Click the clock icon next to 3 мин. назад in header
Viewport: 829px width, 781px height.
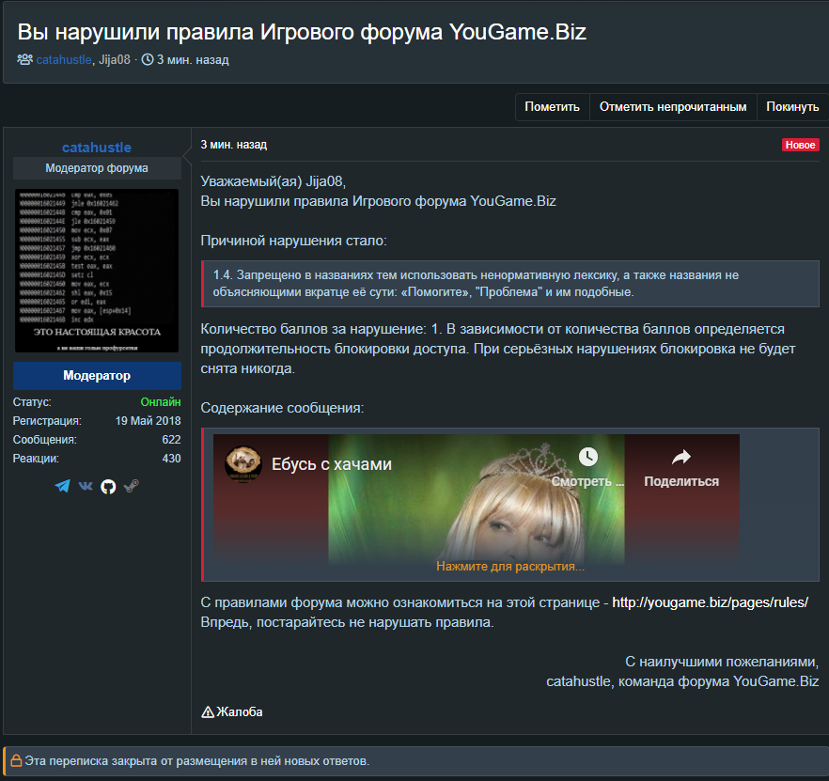click(148, 59)
